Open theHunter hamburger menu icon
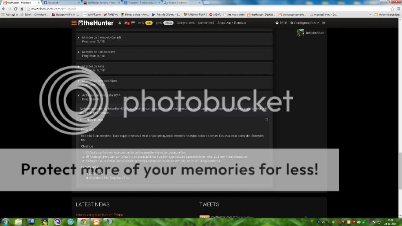Viewport: 402px width, 226px height. pyautogui.click(x=74, y=23)
